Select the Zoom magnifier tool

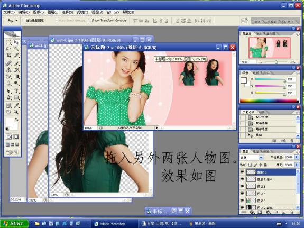coord(16,112)
